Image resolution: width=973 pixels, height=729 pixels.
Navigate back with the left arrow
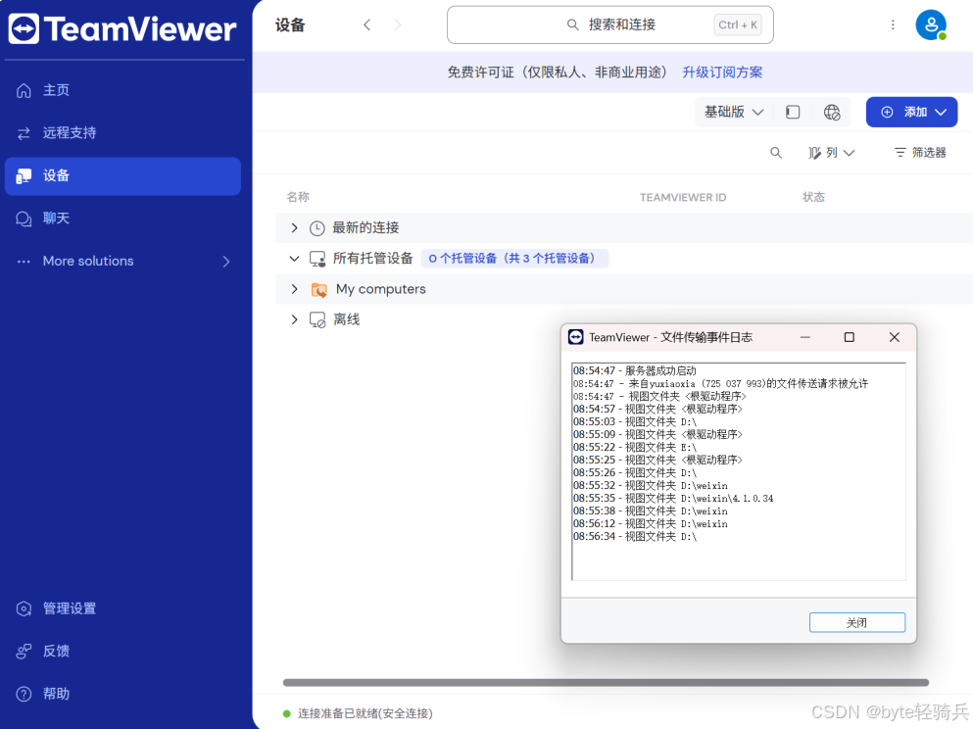click(x=366, y=24)
